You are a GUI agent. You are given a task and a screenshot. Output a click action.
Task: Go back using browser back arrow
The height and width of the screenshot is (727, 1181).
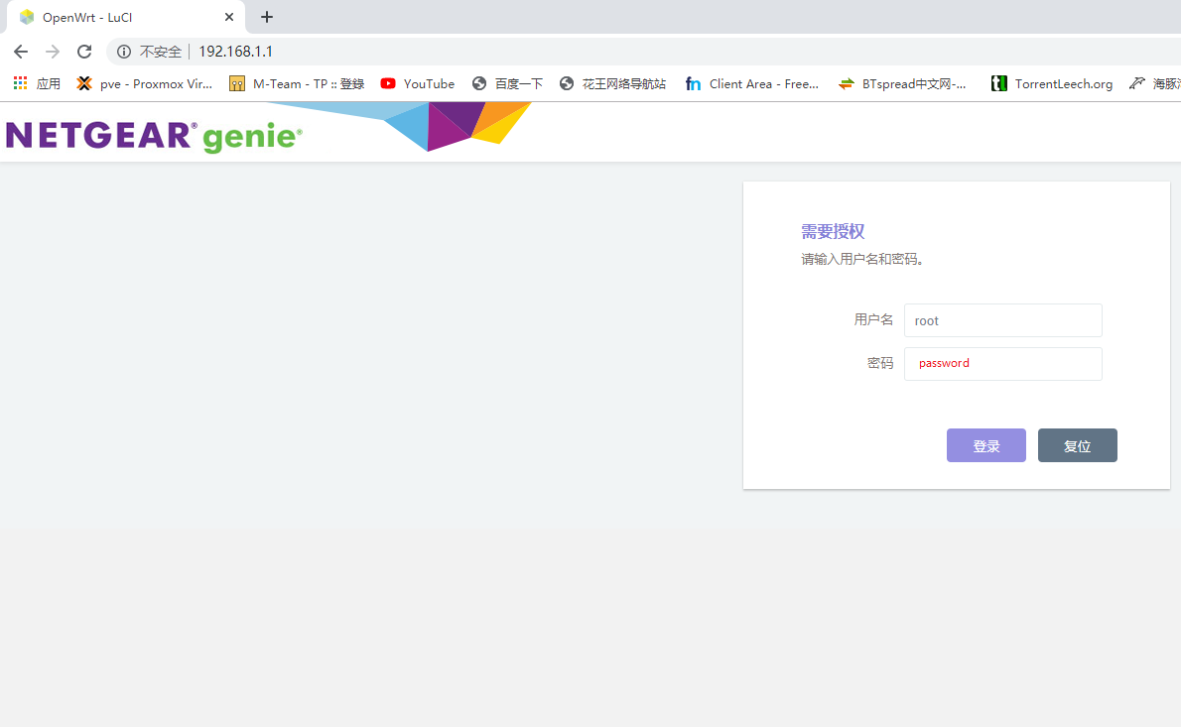20,52
